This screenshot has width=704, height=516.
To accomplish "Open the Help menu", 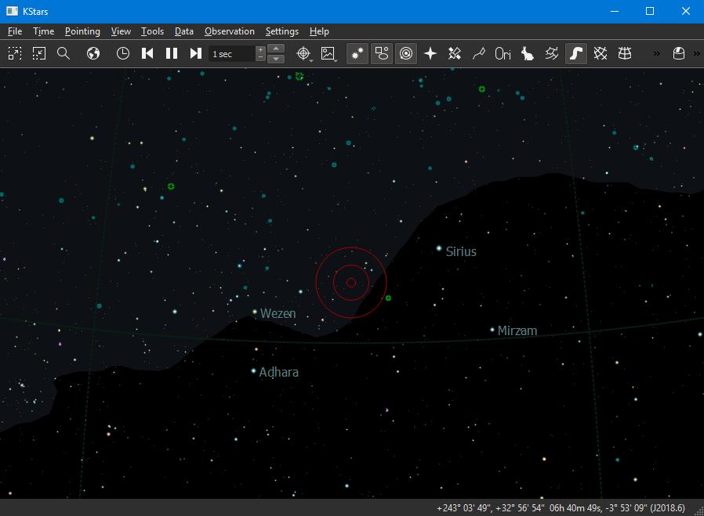I will (319, 31).
